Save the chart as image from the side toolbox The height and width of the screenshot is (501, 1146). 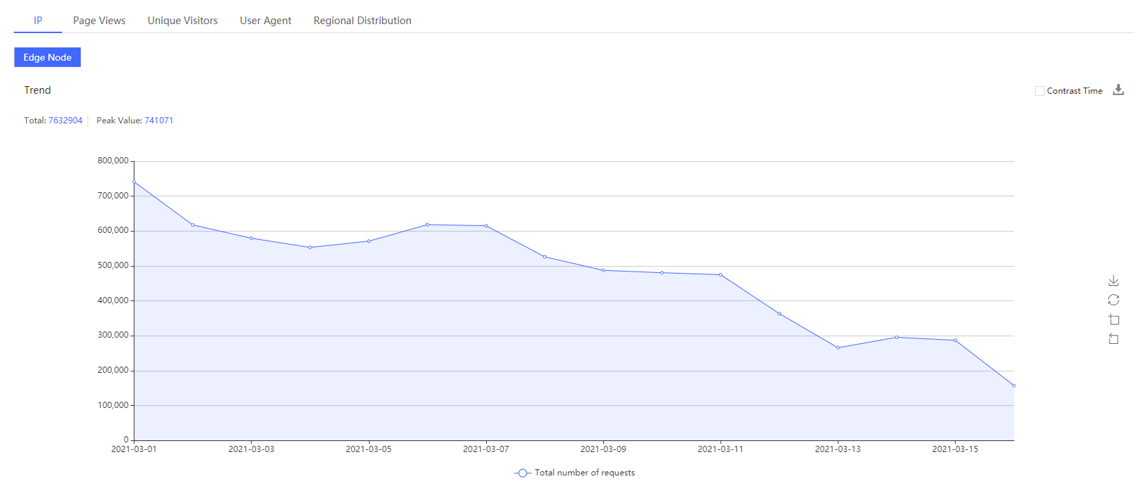coord(1114,280)
